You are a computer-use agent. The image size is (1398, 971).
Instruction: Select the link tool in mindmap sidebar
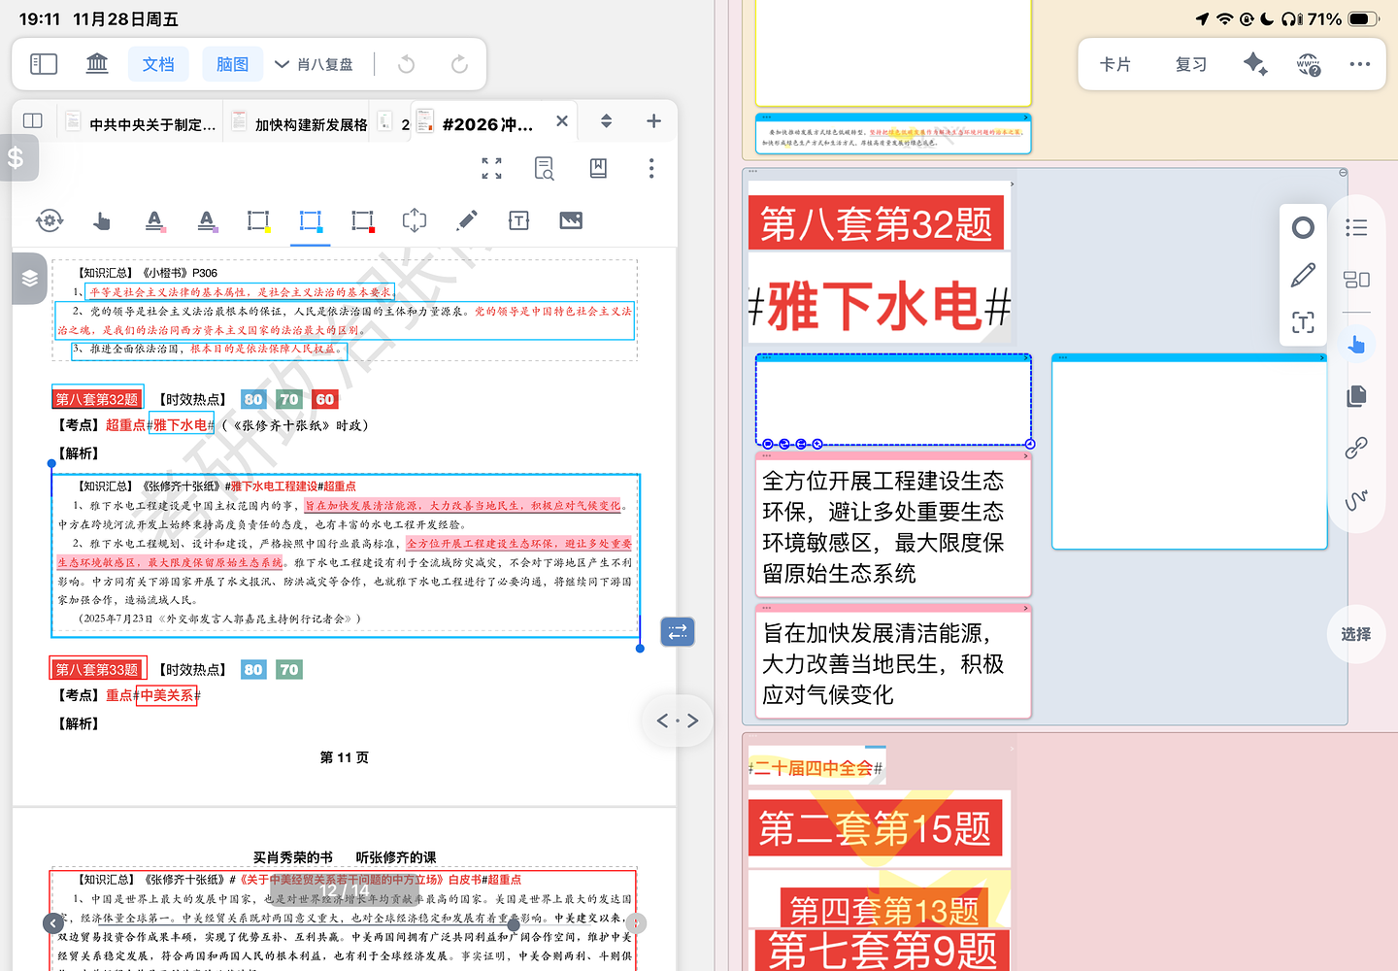tap(1356, 448)
